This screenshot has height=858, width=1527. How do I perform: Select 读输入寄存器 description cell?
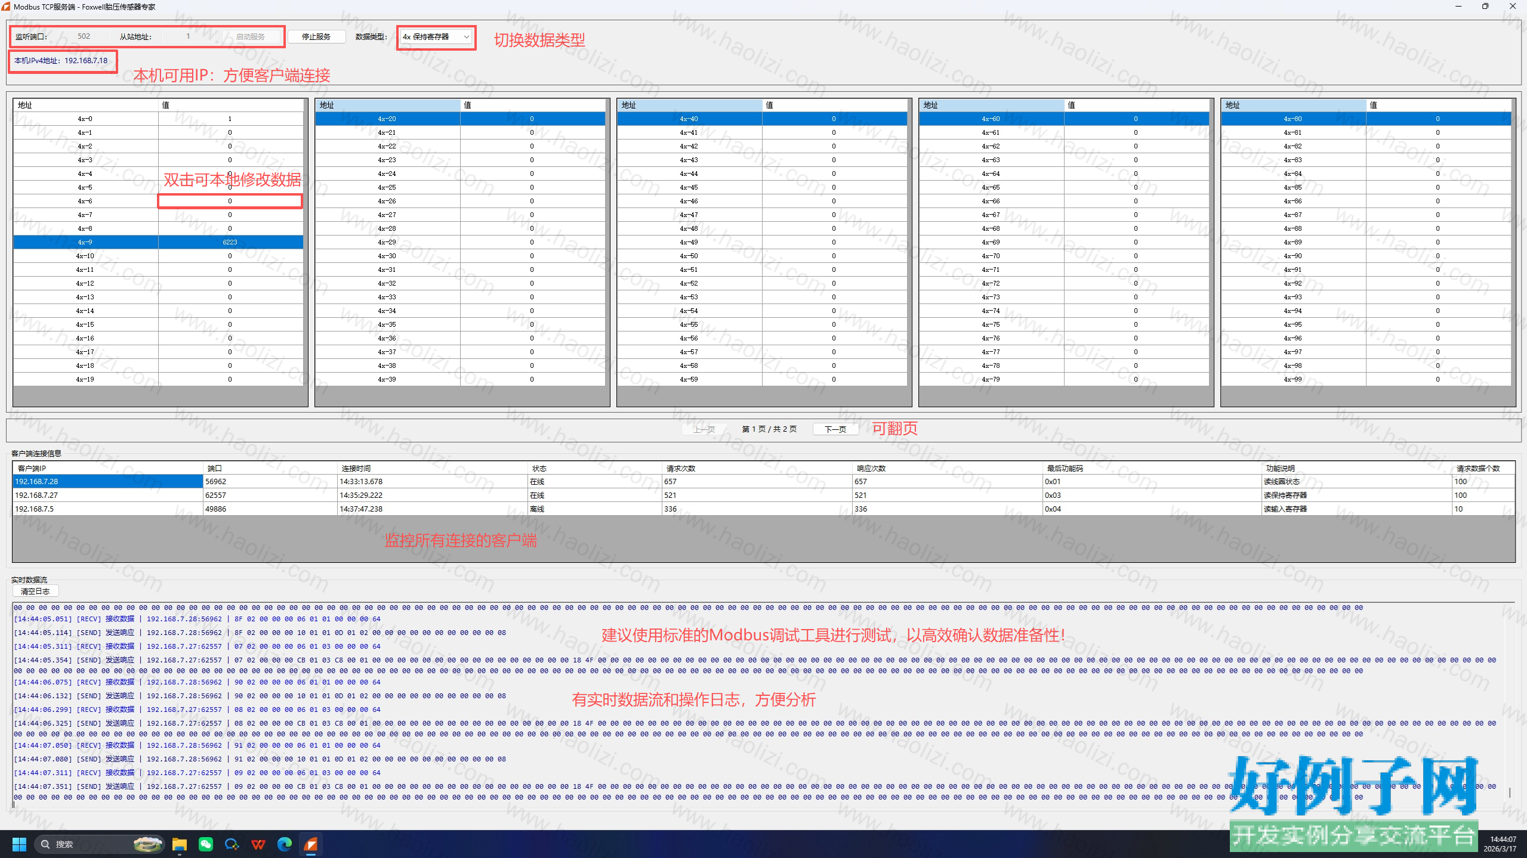coord(1357,509)
